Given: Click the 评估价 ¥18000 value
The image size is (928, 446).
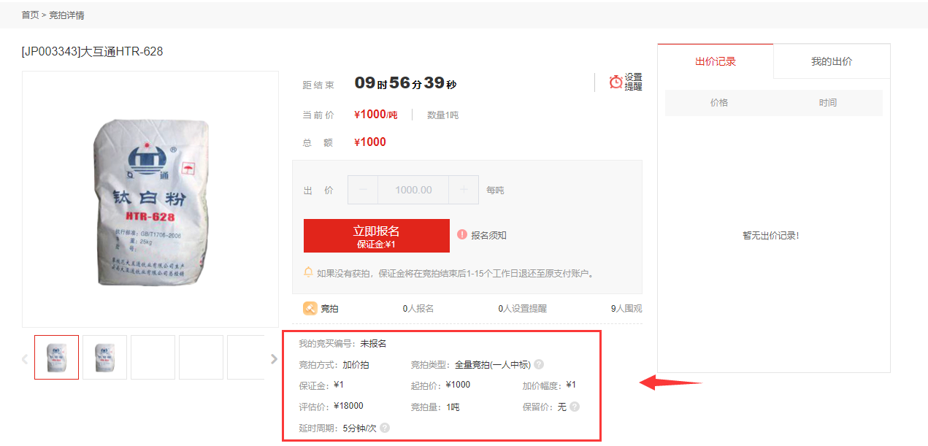Looking at the screenshot, I should tap(348, 407).
